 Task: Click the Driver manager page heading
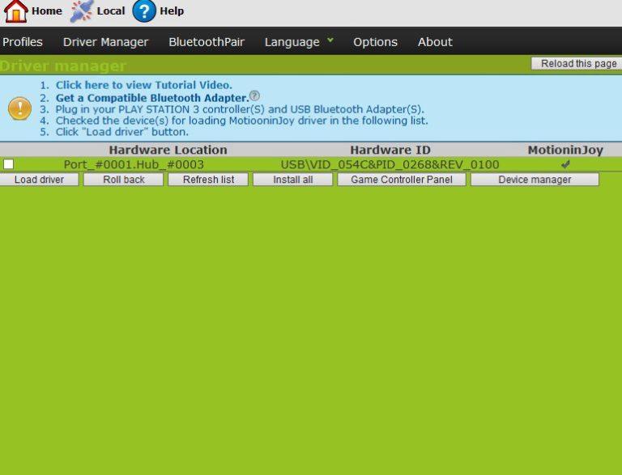pyautogui.click(x=63, y=66)
